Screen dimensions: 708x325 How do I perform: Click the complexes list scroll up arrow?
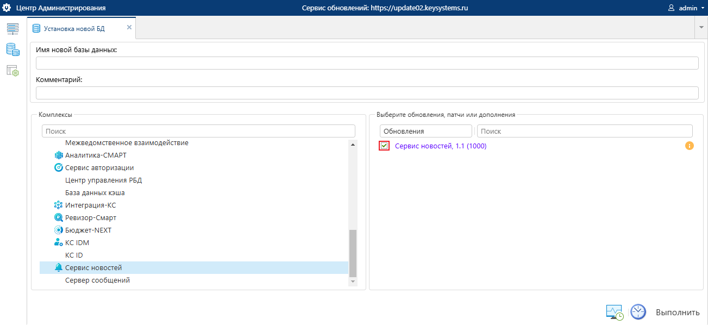[x=353, y=145]
